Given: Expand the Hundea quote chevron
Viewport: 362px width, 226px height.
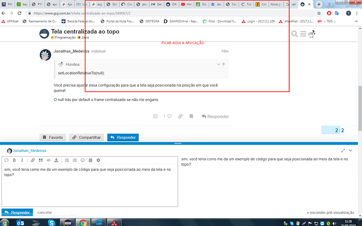Looking at the screenshot, I should point(218,64).
